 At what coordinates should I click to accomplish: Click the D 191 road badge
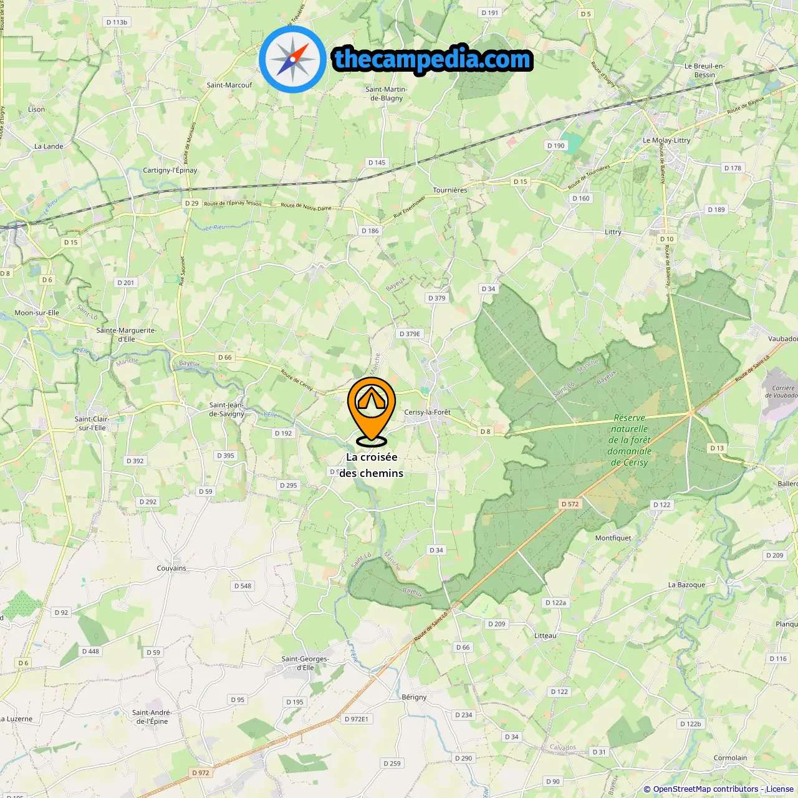tap(490, 12)
